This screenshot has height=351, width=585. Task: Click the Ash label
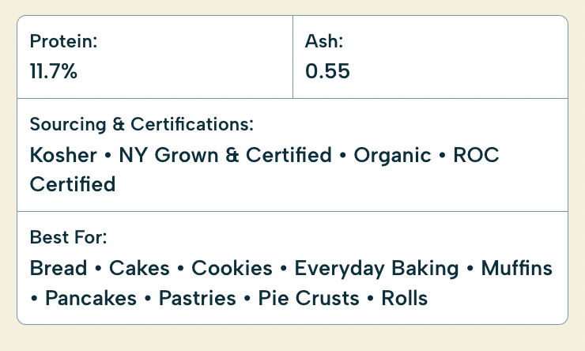324,41
